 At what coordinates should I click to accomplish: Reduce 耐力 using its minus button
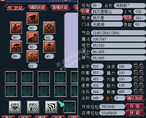(x=141, y=85)
